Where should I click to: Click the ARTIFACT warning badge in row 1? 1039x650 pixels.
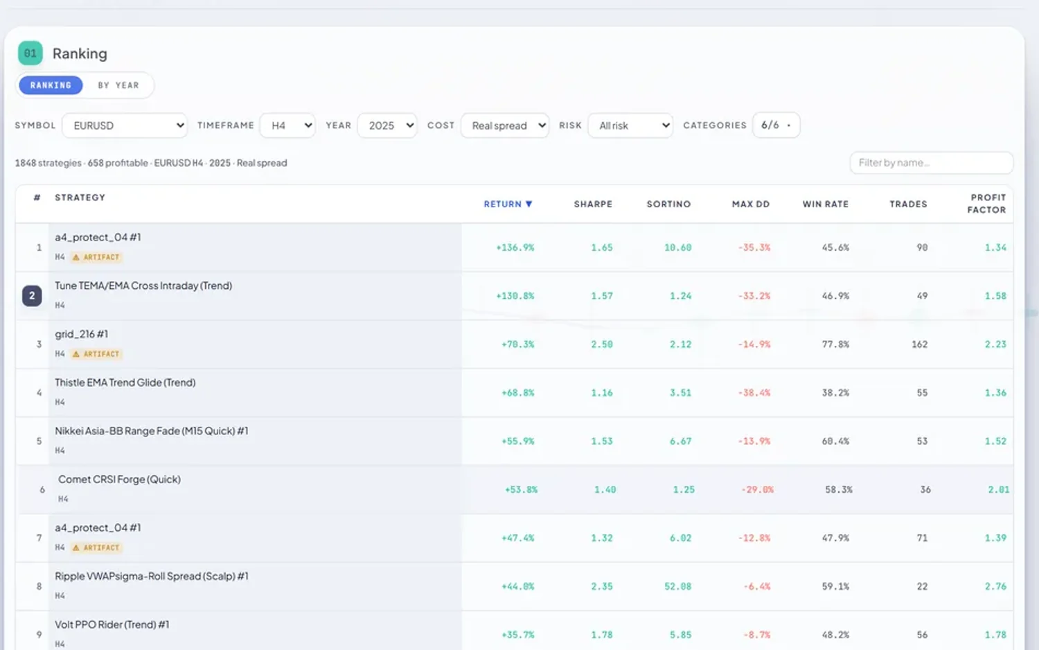pyautogui.click(x=96, y=257)
